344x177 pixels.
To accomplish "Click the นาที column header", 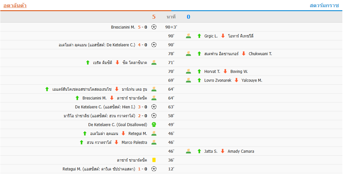I will pos(171,17).
